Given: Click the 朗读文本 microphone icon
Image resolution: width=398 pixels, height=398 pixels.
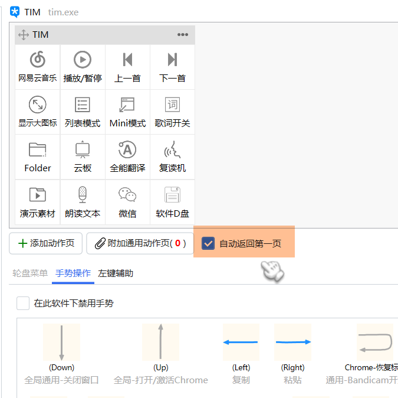Looking at the screenshot, I should coord(83,195).
